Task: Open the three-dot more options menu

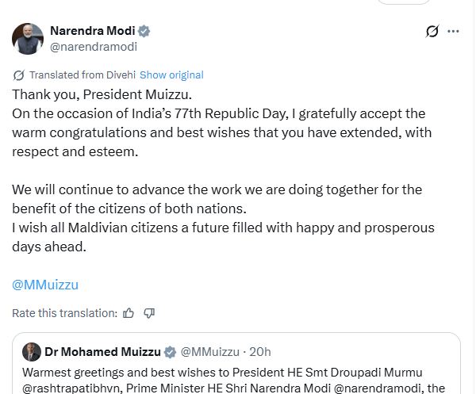Action: [454, 32]
